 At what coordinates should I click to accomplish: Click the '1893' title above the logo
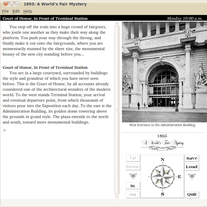[x=162, y=136]
